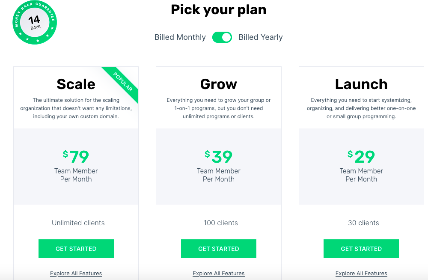Open Explore All Features under Grow

219,273
